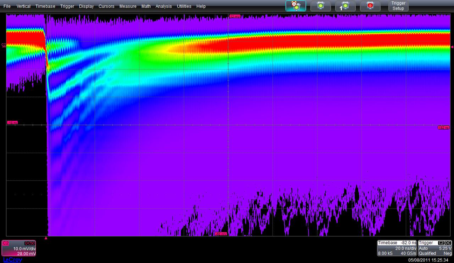Open the Measure menu
This screenshot has width=454, height=263.
[x=128, y=6]
